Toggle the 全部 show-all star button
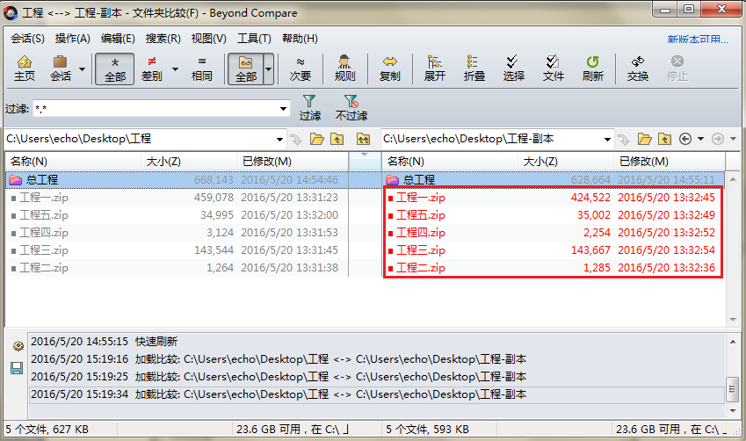Screen dimensions: 746x441 click(114, 69)
